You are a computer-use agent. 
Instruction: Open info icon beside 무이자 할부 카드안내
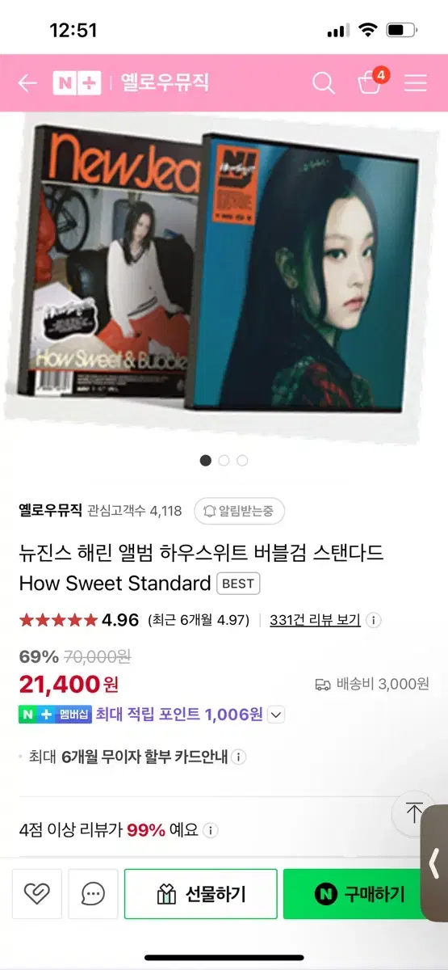pos(239,757)
